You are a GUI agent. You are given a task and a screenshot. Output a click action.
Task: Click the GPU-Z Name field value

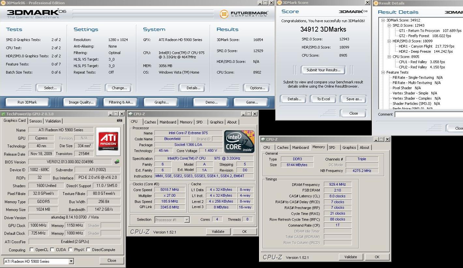pos(61,130)
